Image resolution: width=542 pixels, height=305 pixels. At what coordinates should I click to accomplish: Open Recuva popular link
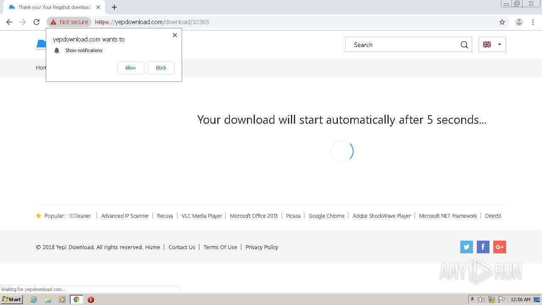click(165, 216)
